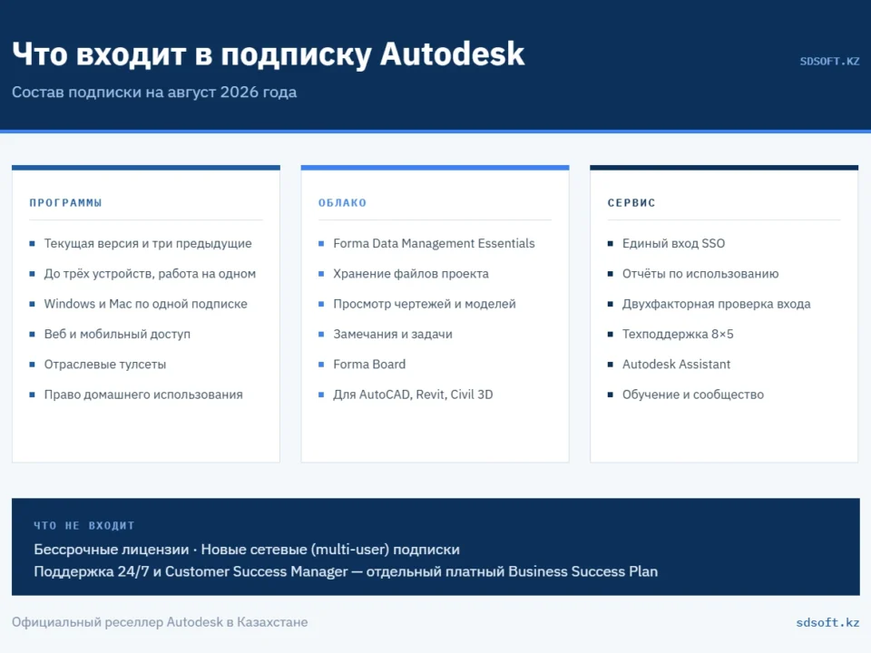The width and height of the screenshot is (871, 653).
Task: Click subtitle "Состав подписки на август 2026 года"
Action: [x=154, y=93]
